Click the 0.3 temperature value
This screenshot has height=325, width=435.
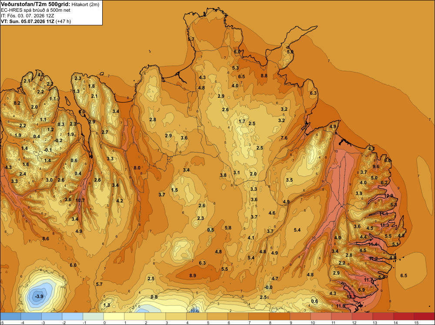pyautogui.click(x=61, y=124)
